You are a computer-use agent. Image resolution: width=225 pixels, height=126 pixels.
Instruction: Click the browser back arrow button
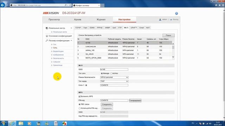(2, 5)
